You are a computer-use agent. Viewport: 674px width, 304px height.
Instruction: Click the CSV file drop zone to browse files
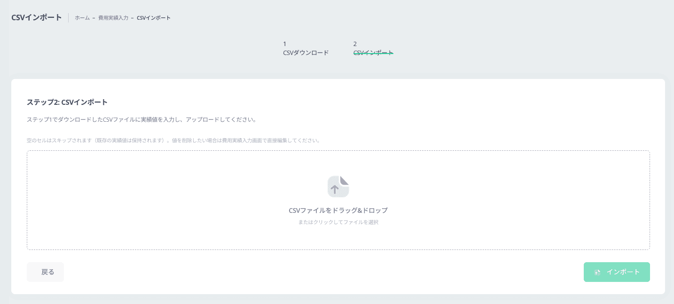point(338,200)
